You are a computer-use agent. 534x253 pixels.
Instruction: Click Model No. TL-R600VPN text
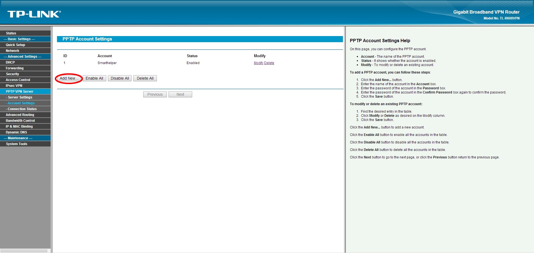[x=501, y=18]
